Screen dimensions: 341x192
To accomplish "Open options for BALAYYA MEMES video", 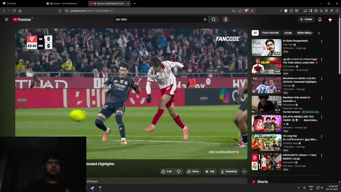I will point(322,117).
